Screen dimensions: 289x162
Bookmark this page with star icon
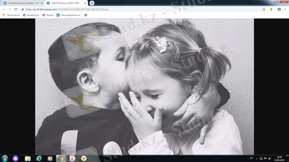coord(264,9)
